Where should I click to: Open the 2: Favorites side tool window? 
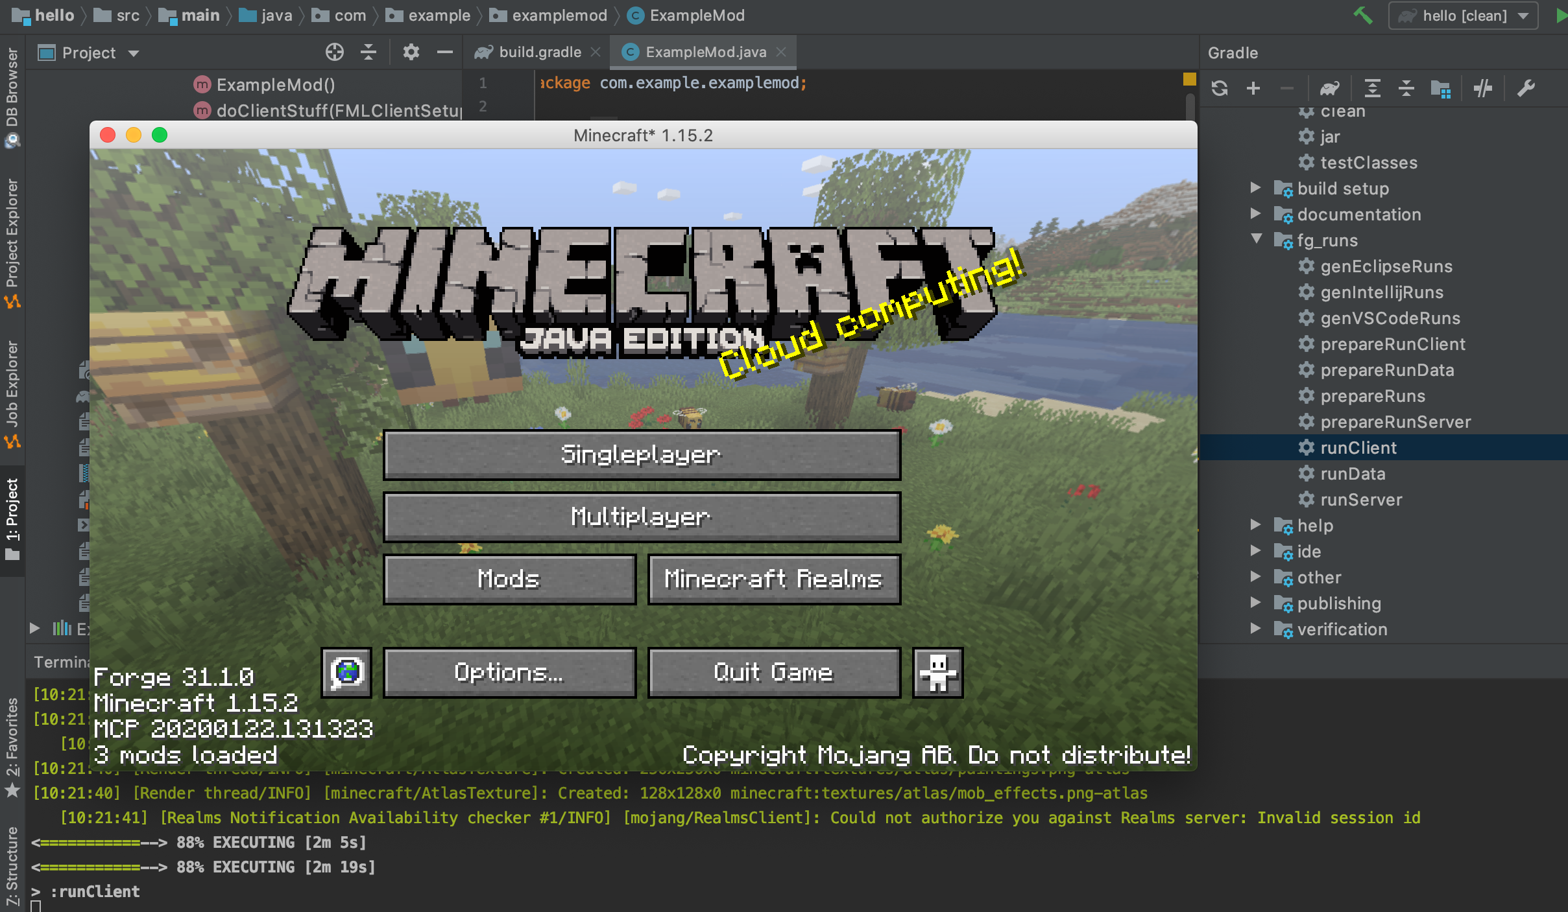point(12,747)
